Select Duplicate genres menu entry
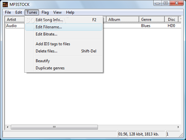 [x=64, y=68]
